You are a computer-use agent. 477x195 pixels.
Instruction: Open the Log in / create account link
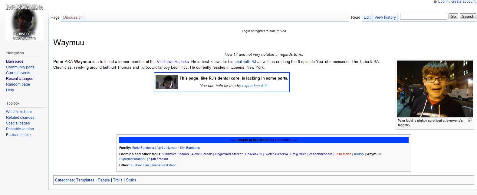click(x=457, y=2)
